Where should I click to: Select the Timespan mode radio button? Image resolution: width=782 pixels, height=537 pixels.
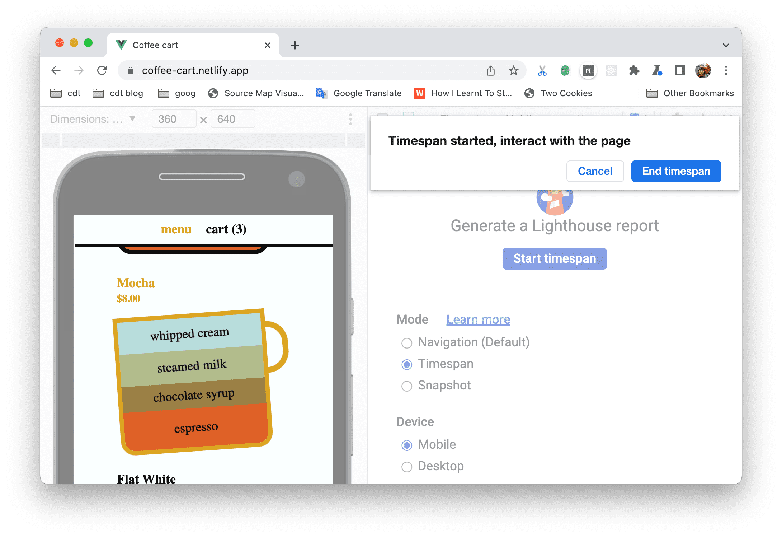[x=408, y=363]
